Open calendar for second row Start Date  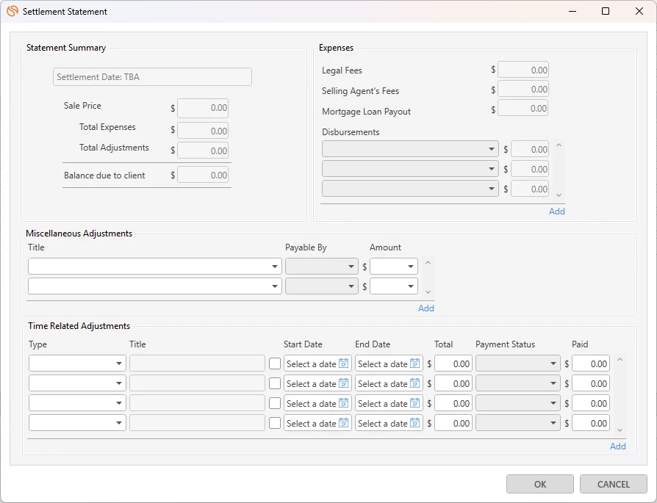344,383
